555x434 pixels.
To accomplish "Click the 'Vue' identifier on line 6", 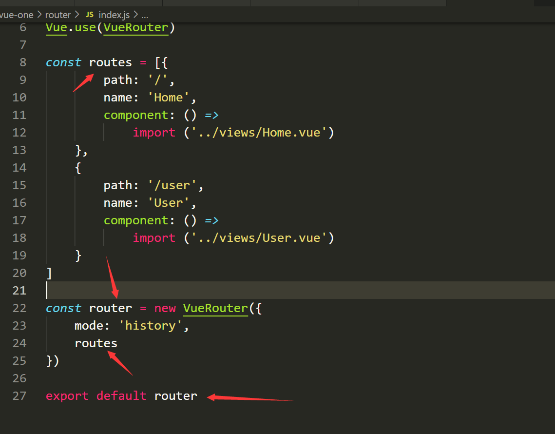I will [57, 27].
